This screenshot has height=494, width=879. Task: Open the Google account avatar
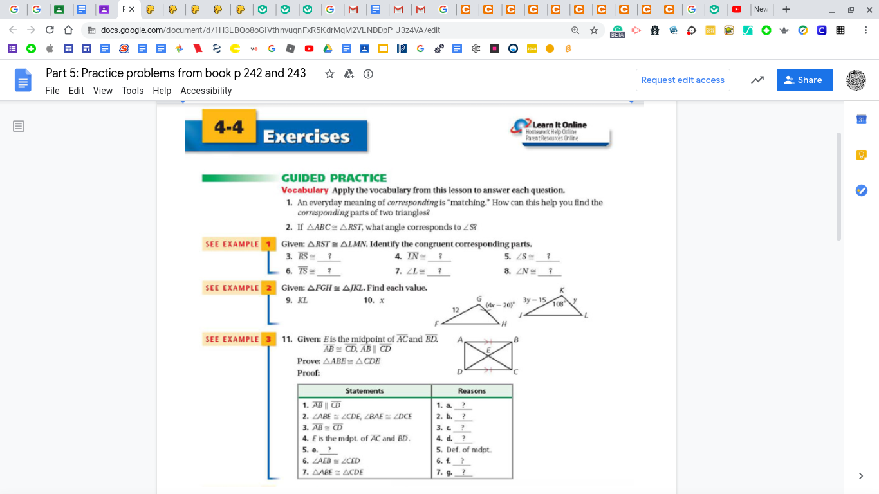click(x=855, y=80)
